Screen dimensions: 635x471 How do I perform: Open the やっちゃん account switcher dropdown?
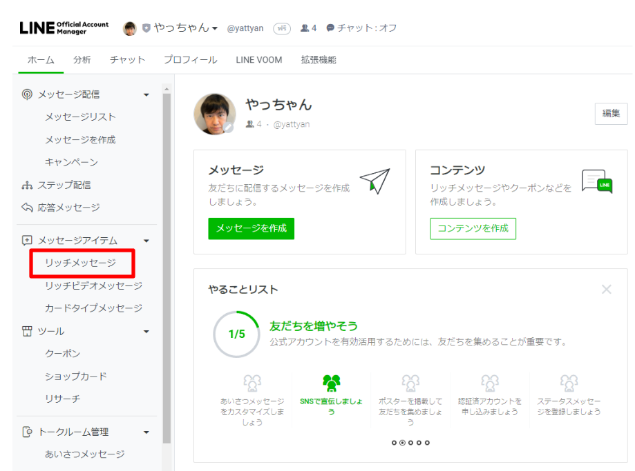point(186,28)
